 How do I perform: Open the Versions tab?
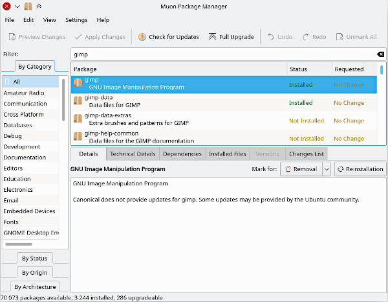(x=267, y=154)
